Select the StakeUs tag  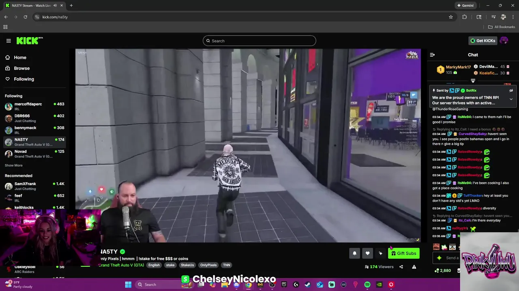187,265
